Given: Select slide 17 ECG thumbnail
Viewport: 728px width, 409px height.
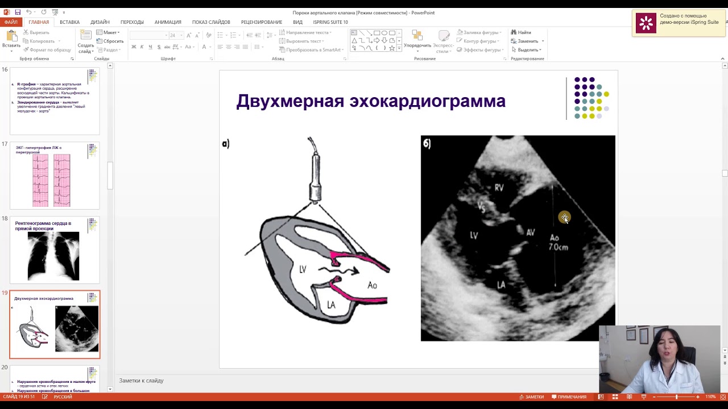Looking at the screenshot, I should coord(55,176).
